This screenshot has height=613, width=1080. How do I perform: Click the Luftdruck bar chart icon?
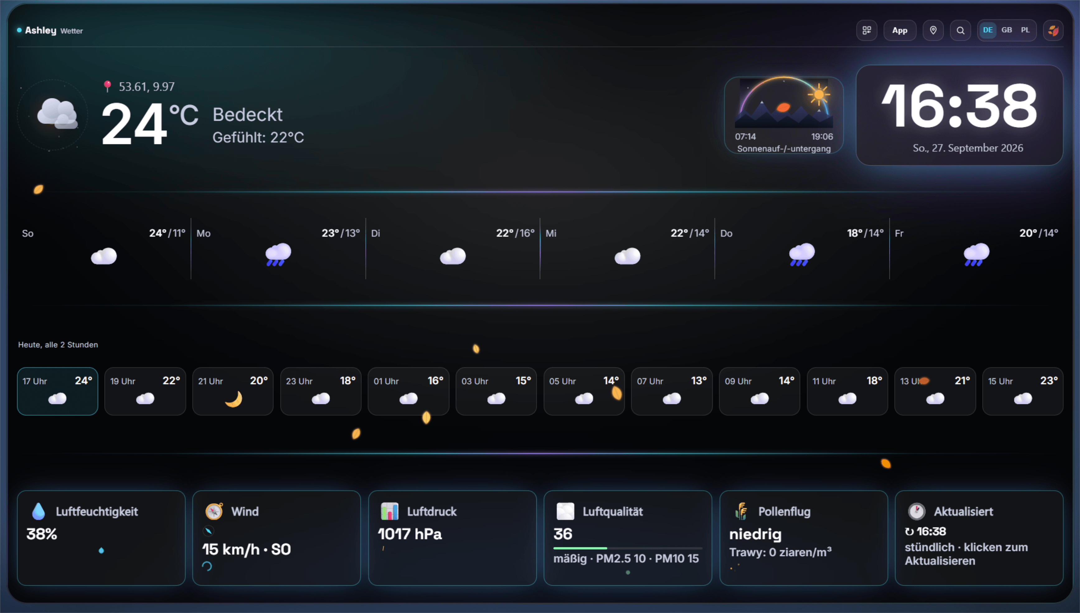point(389,511)
